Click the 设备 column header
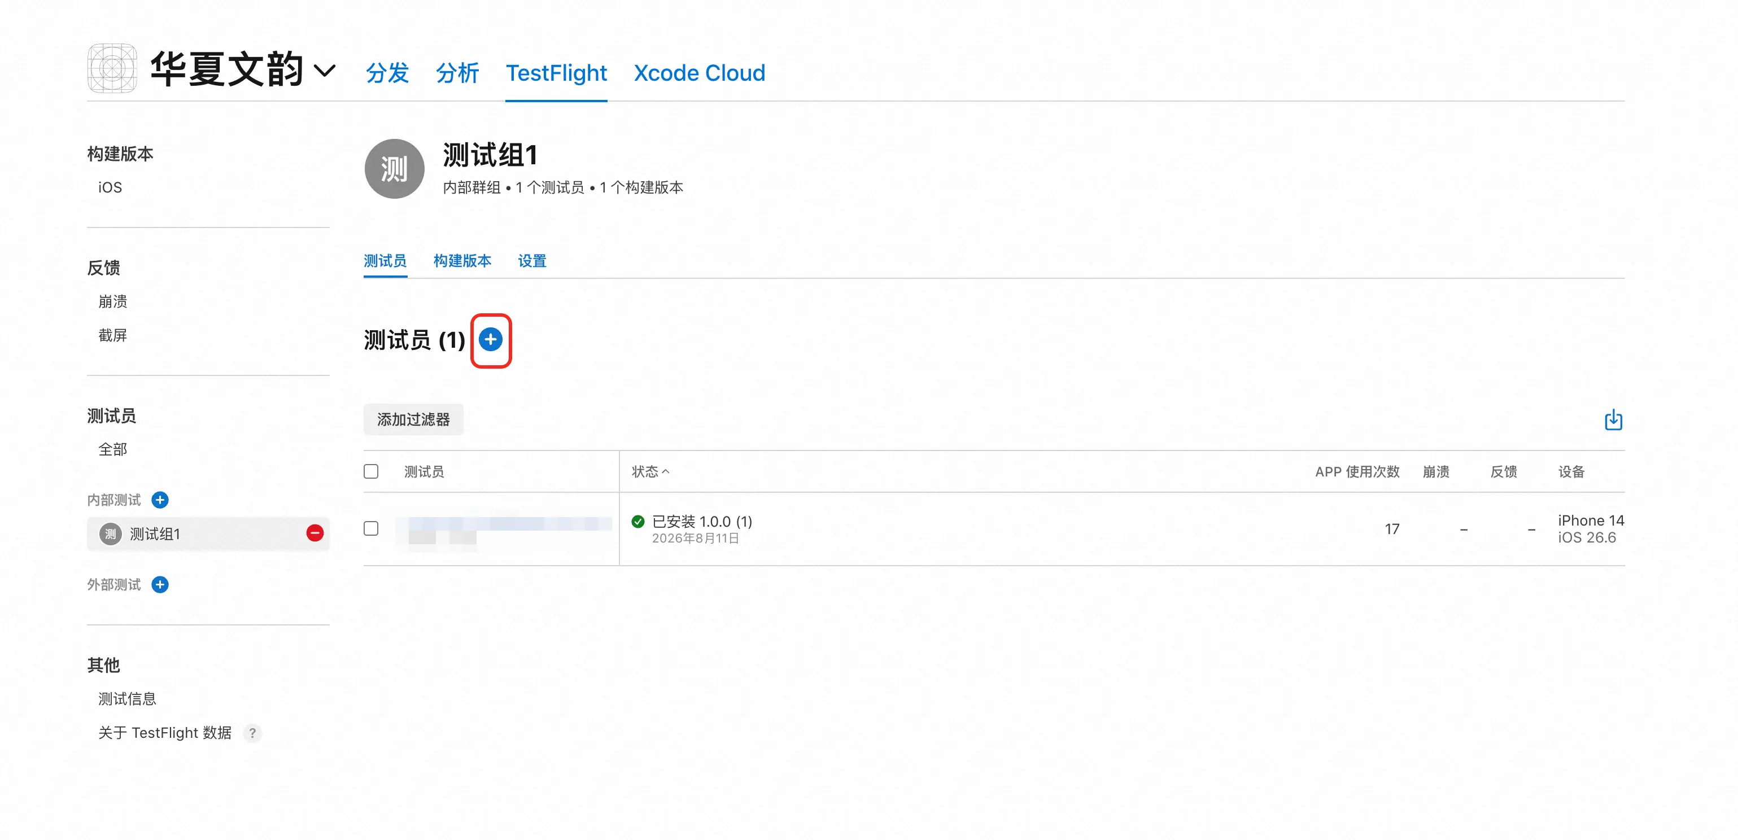This screenshot has height=840, width=1738. (1571, 471)
